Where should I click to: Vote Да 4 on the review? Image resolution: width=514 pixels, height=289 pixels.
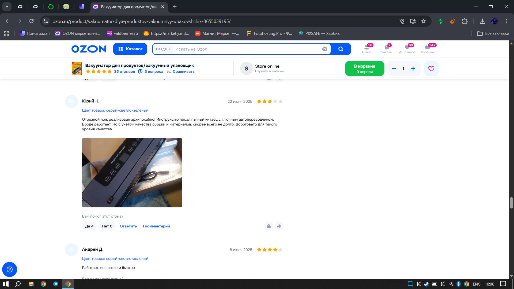(x=89, y=226)
